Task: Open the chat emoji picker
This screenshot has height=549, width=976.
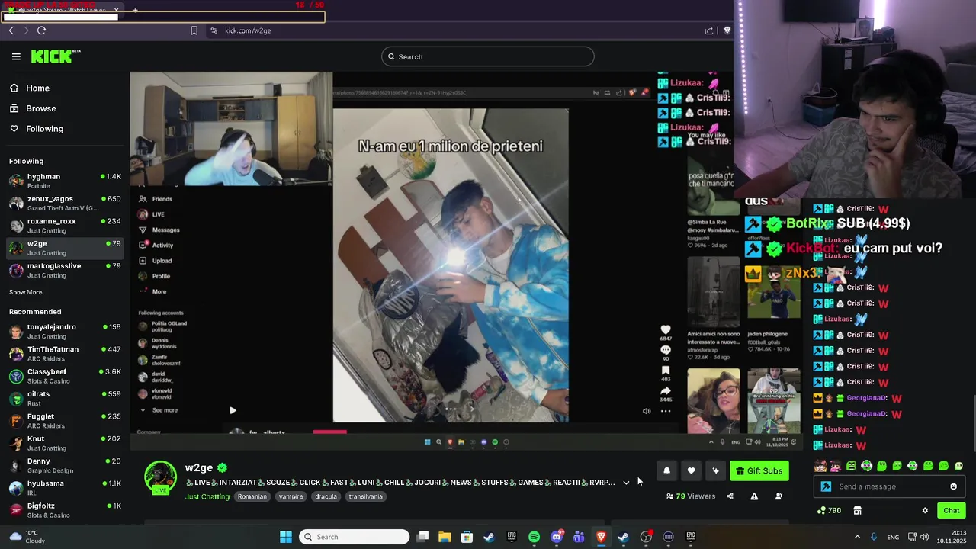Action: tap(953, 486)
